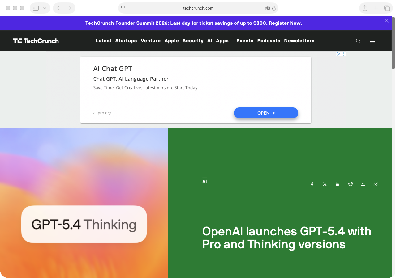This screenshot has height=278, width=396.
Task: Show the tab overview in Safari
Action: click(387, 8)
